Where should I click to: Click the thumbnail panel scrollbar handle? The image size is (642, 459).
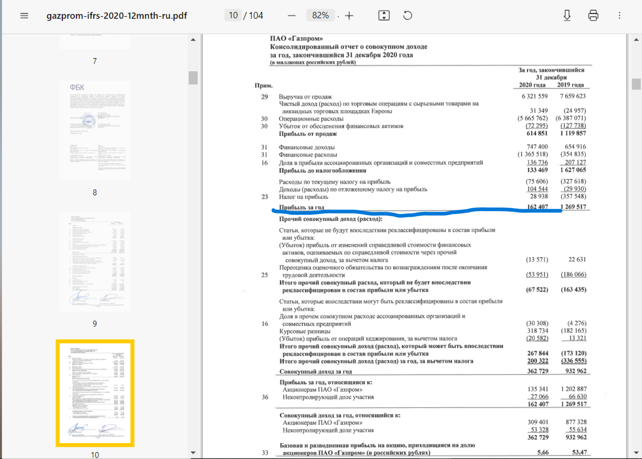(x=193, y=78)
